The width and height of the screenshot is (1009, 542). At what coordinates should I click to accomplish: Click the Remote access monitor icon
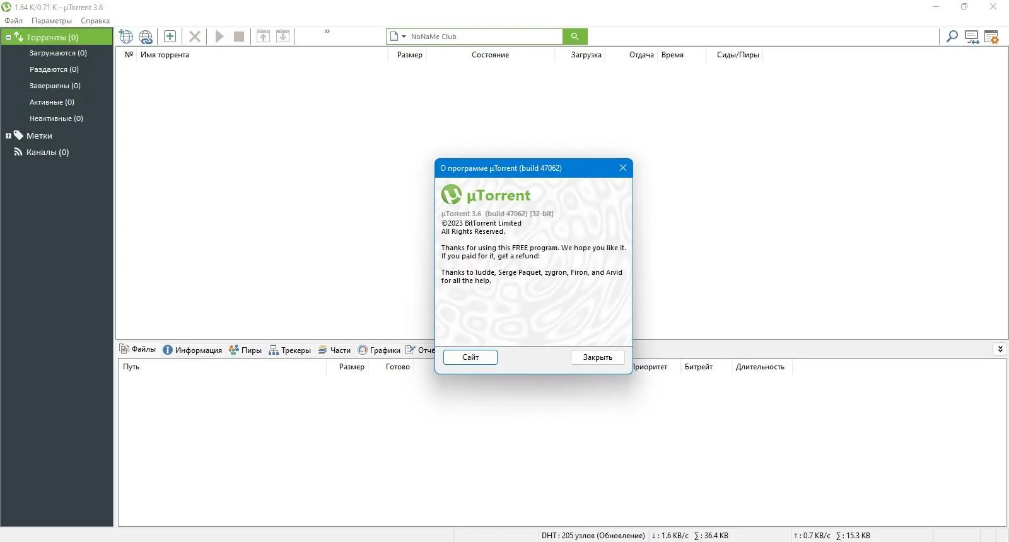972,37
